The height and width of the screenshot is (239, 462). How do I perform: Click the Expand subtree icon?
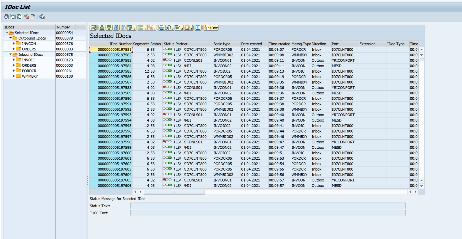13,17
